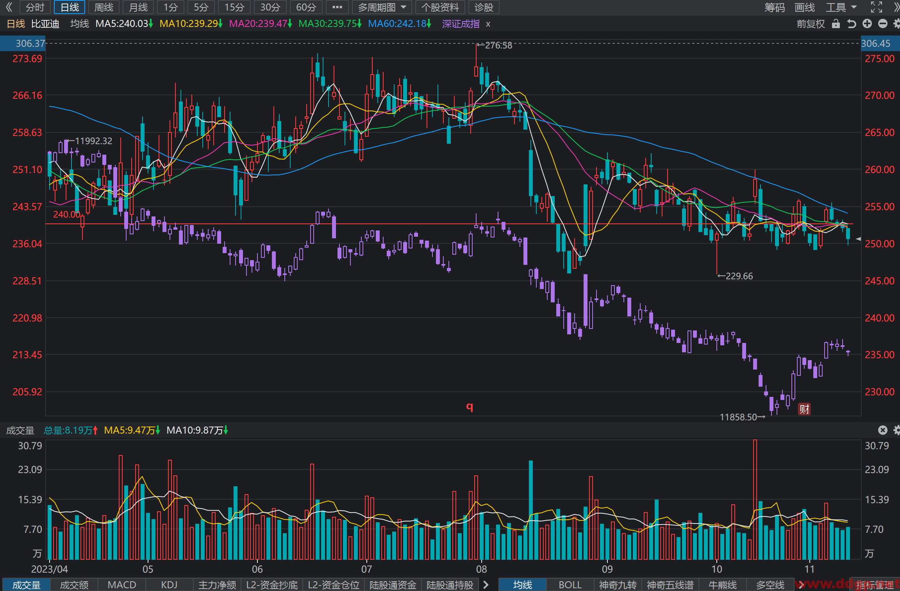The image size is (900, 591).
Task: Remove the 深证成指 overlay with x
Action: (488, 24)
